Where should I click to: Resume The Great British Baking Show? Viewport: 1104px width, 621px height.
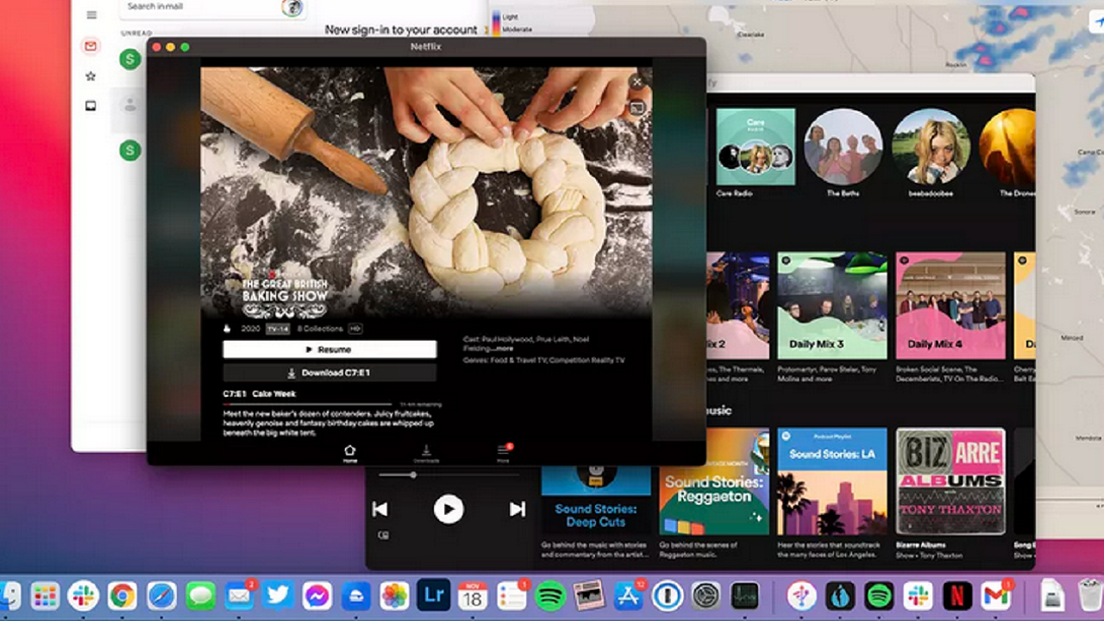[x=329, y=349]
